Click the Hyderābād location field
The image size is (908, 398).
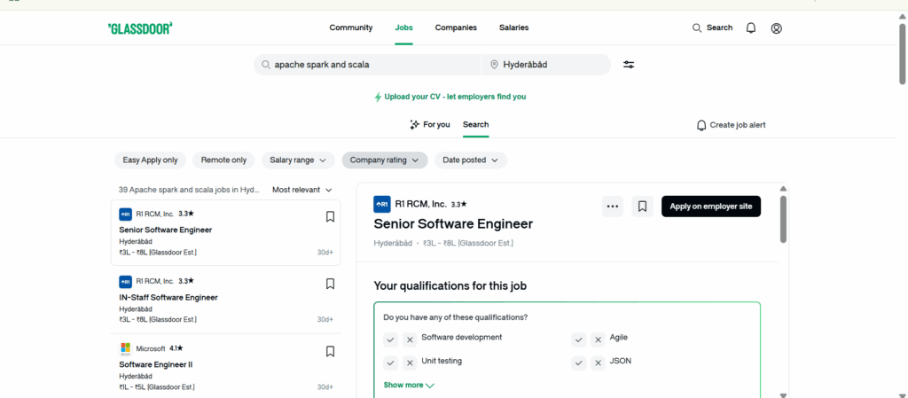pos(546,65)
